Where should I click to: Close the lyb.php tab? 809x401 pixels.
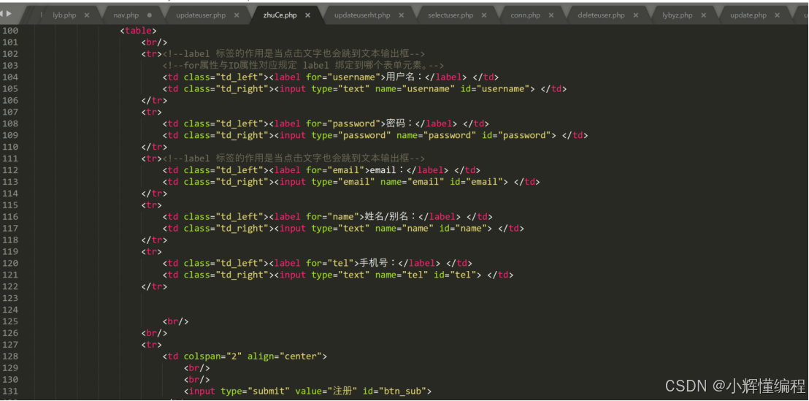point(87,15)
